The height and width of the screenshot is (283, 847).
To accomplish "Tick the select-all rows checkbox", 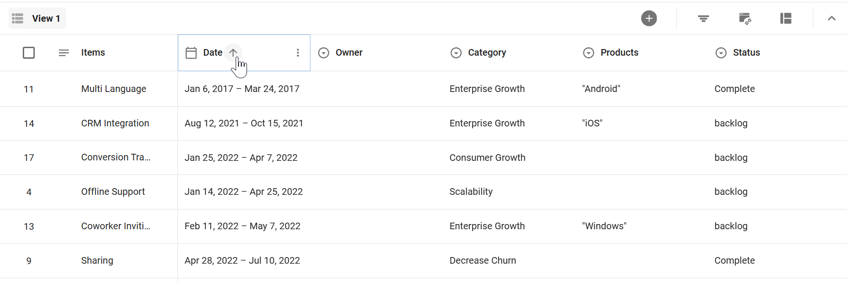I will [x=29, y=53].
